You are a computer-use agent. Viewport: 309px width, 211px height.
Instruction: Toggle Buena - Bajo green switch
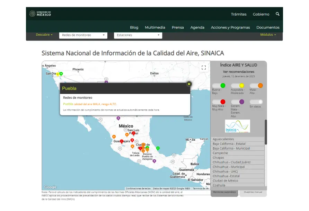219,86
